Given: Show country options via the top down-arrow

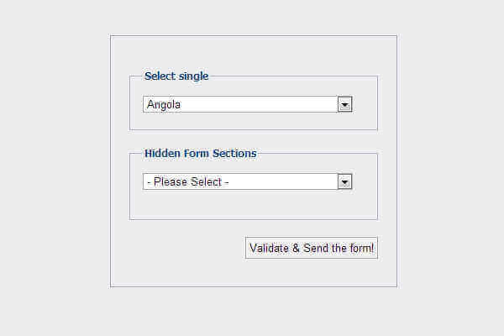Looking at the screenshot, I should 344,104.
